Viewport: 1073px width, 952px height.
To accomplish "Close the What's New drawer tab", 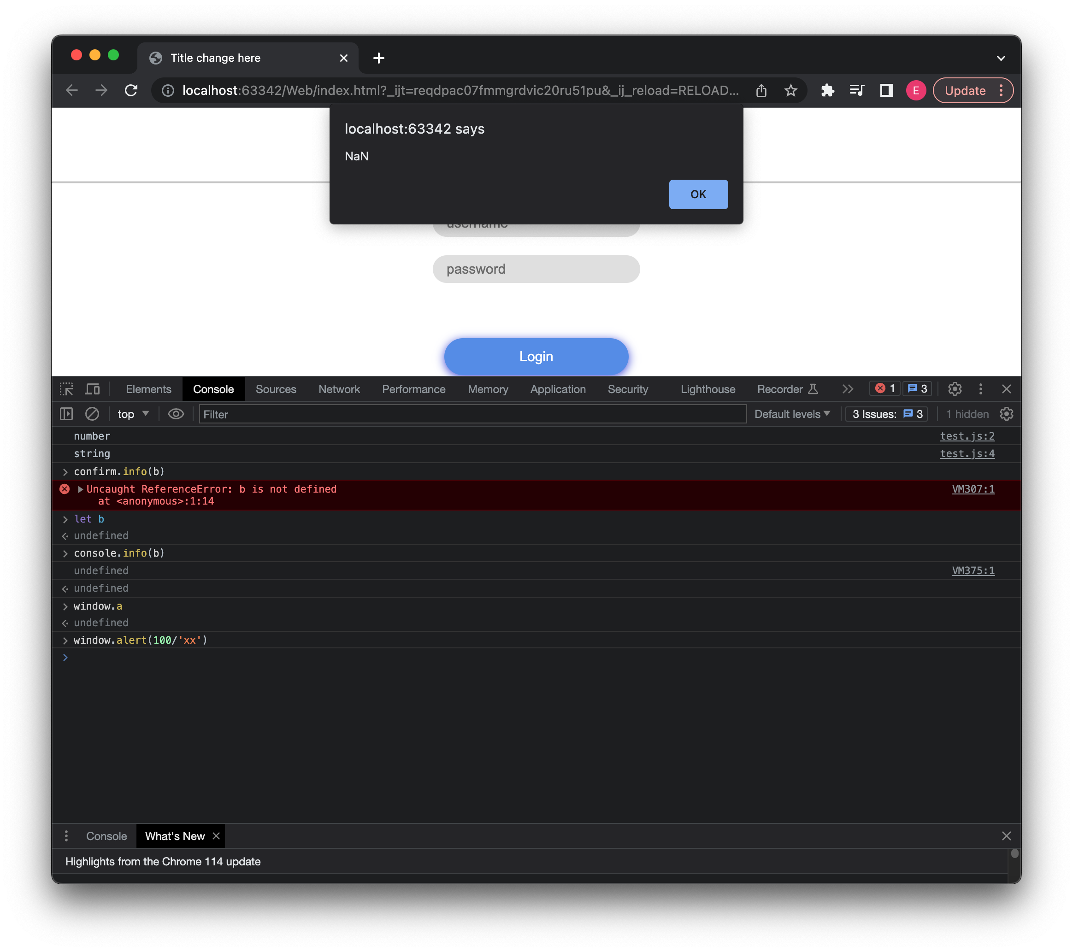I will (x=216, y=836).
